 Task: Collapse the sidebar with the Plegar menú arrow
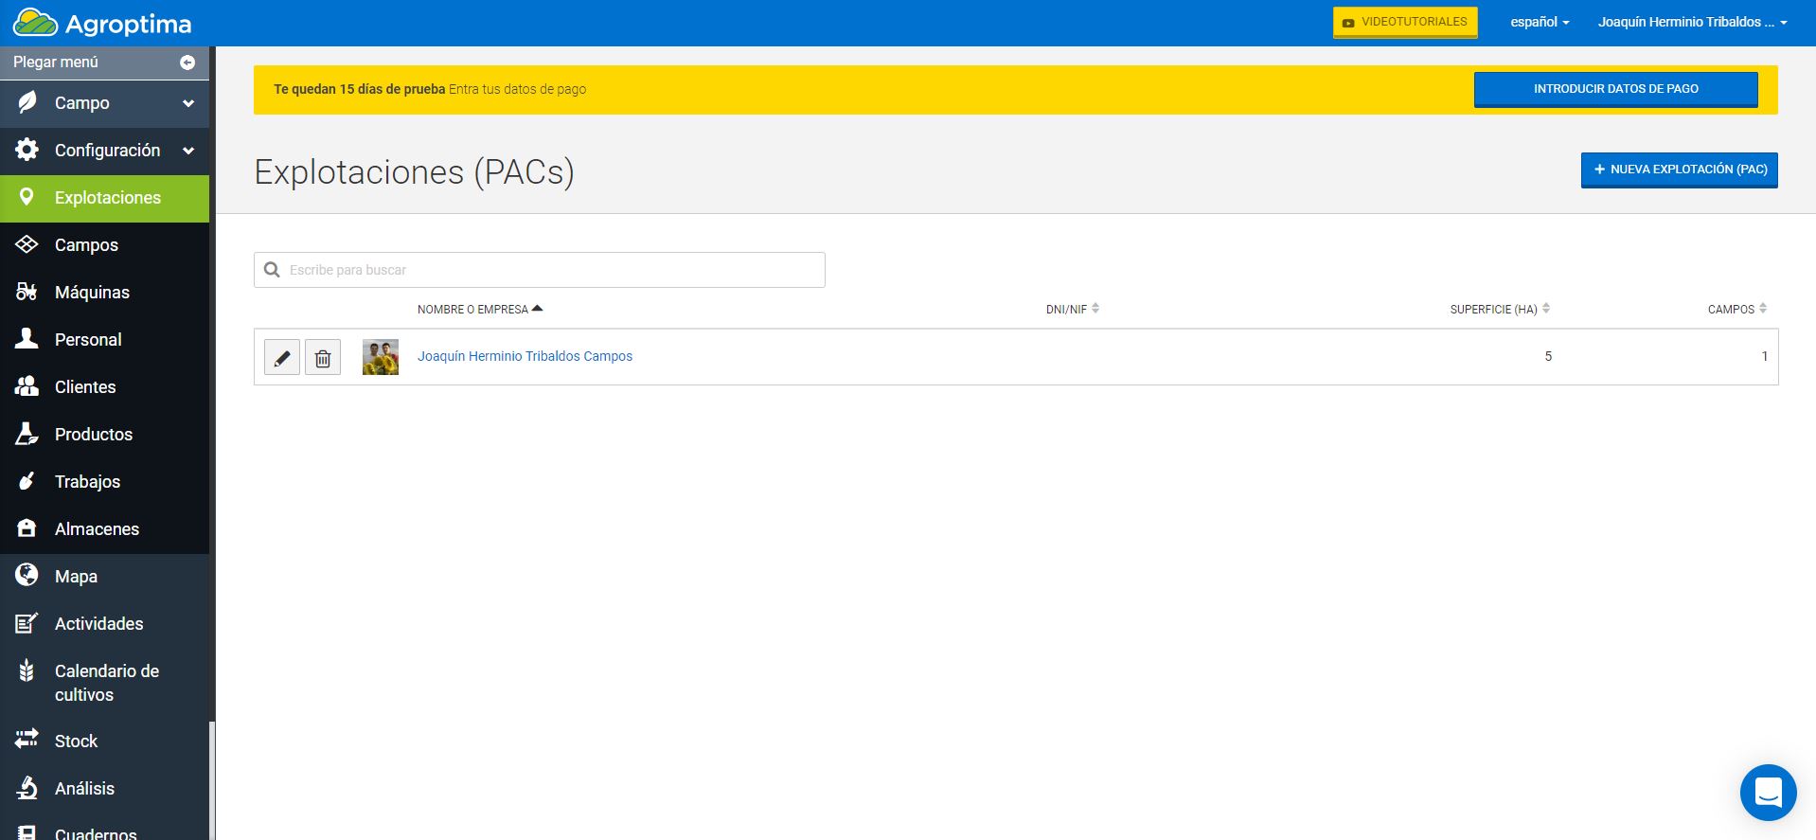click(187, 62)
